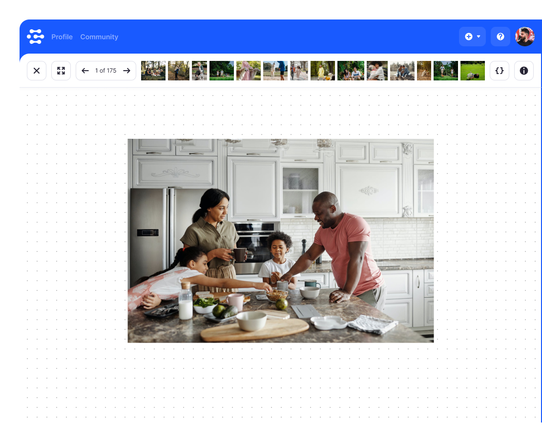542x442 pixels.
Task: Advance to the next image arrow
Action: tap(127, 71)
